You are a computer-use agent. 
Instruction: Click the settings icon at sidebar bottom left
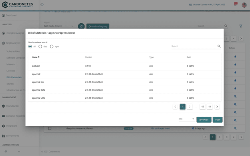(x=6, y=151)
